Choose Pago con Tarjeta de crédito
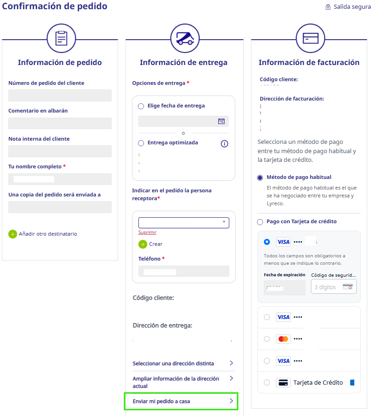Viewport: 382px width, 416px height. click(x=260, y=222)
